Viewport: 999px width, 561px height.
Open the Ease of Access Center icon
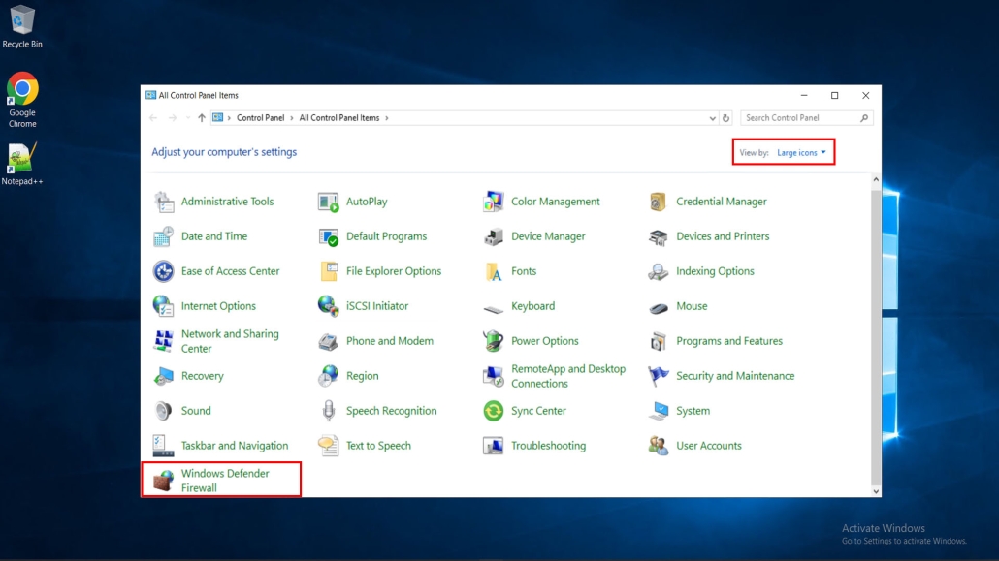164,271
